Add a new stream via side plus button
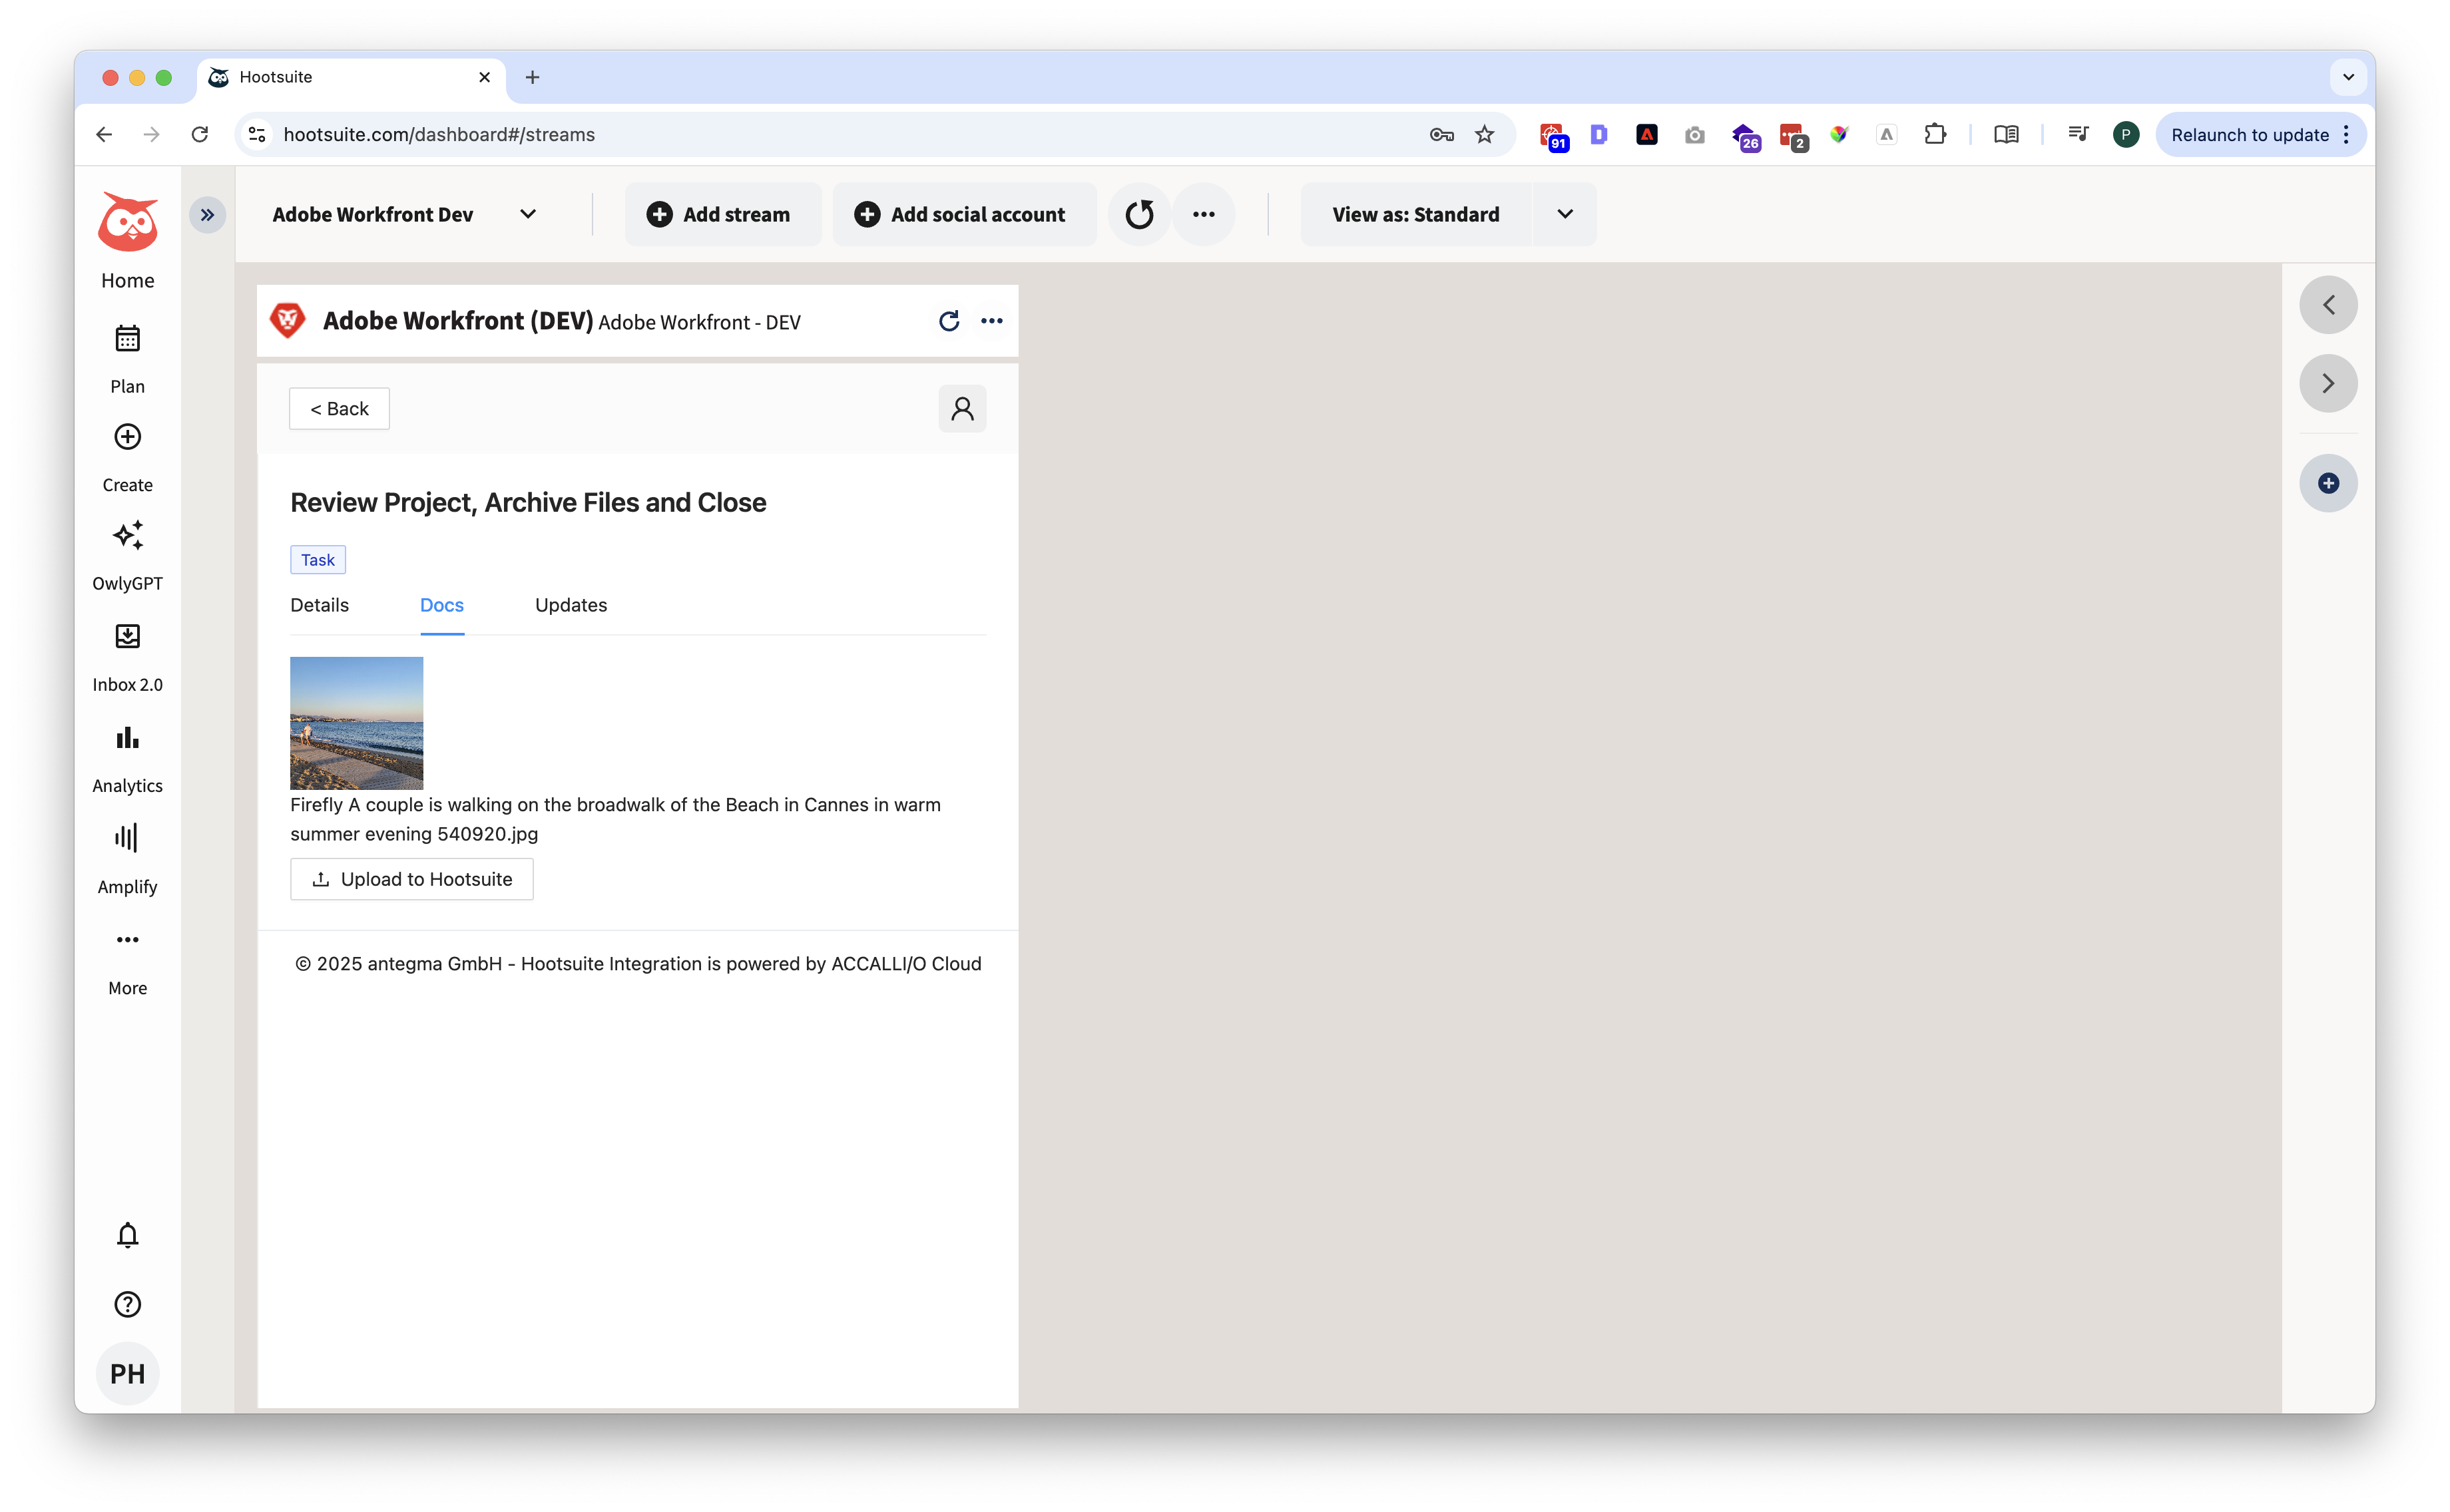 pos(2328,484)
